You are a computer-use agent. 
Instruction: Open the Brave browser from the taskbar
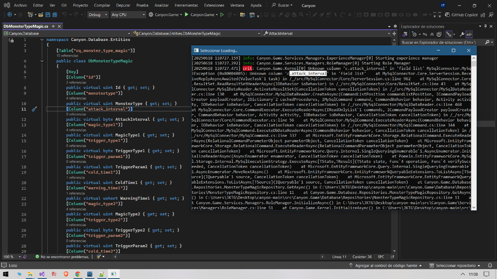coord(66,274)
